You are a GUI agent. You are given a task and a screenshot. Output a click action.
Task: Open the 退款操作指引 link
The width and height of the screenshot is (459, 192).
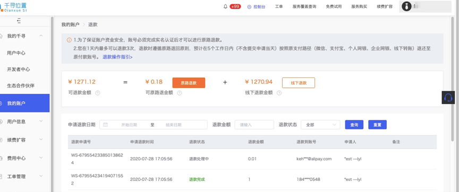click(x=117, y=57)
